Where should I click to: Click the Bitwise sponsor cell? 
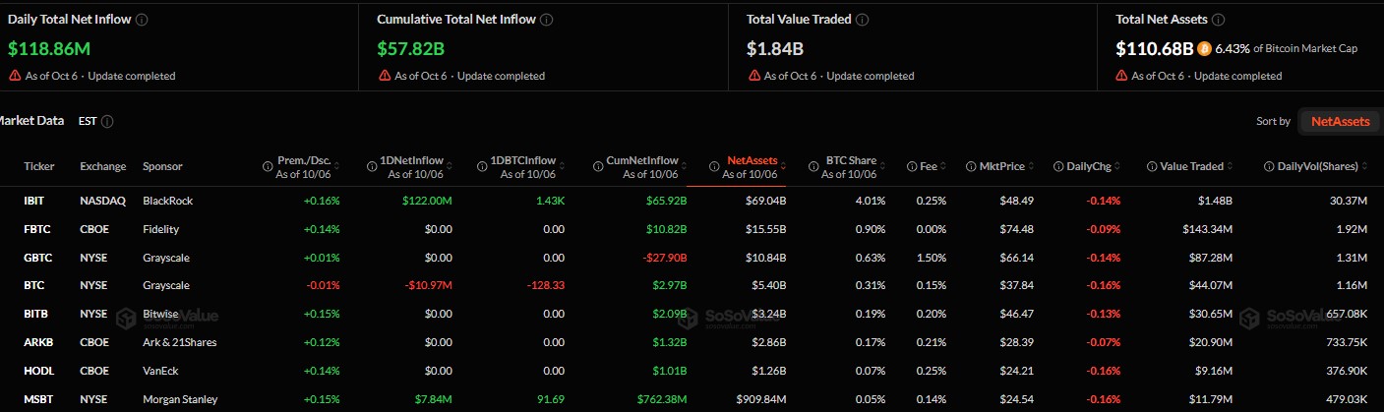162,314
